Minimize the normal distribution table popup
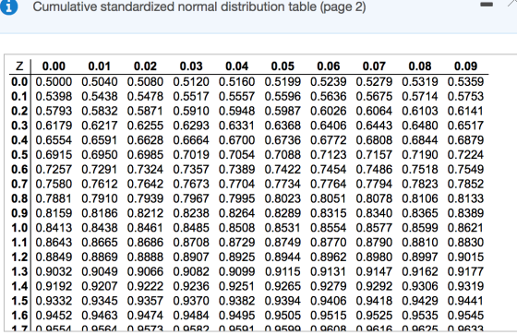The height and width of the screenshot is (335, 517). pos(487,5)
